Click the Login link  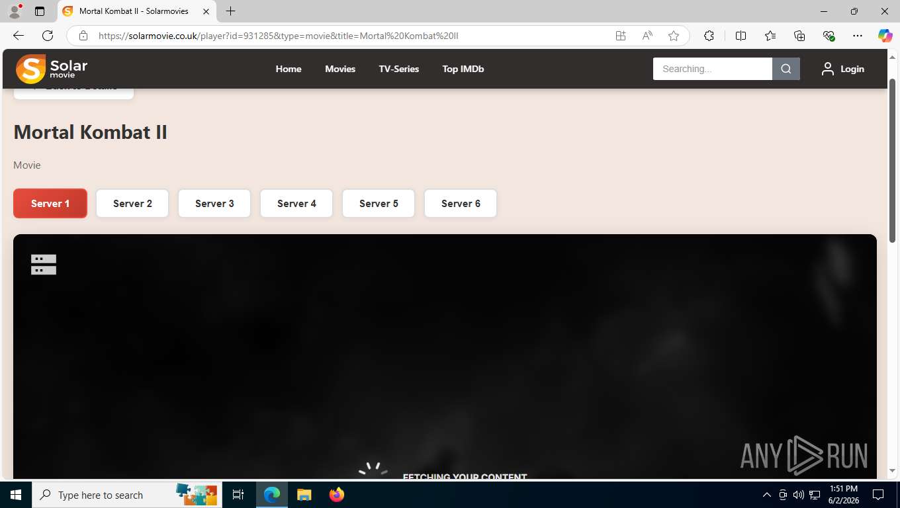(x=852, y=69)
